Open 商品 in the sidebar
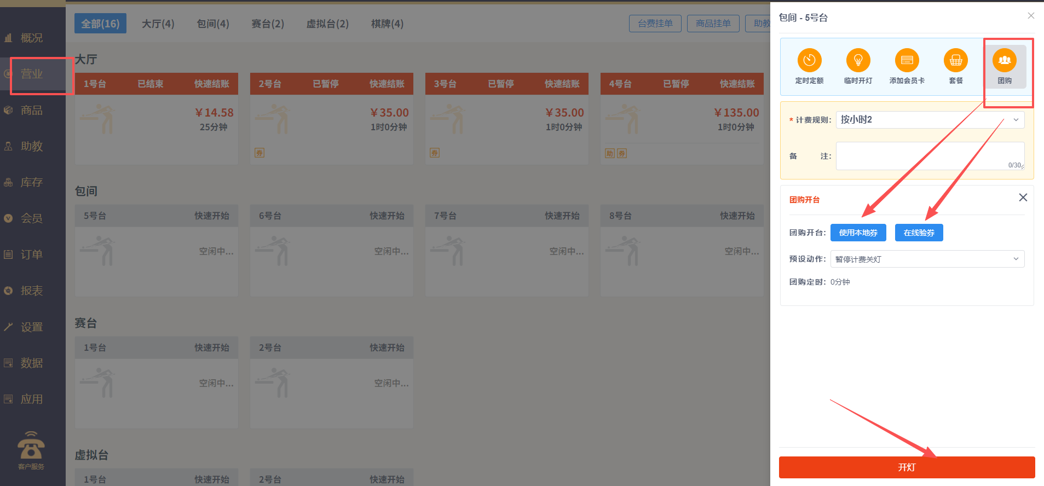 tap(31, 110)
